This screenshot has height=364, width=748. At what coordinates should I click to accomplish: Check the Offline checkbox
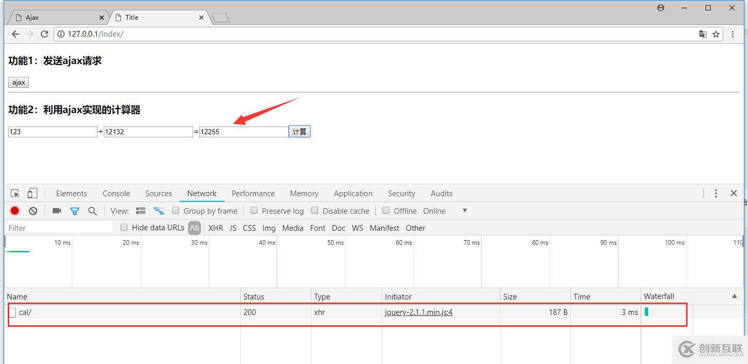coord(386,210)
